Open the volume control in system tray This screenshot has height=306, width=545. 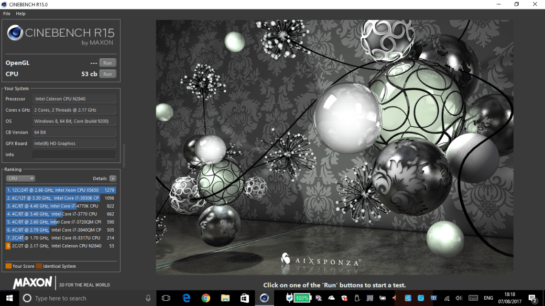(x=458, y=298)
